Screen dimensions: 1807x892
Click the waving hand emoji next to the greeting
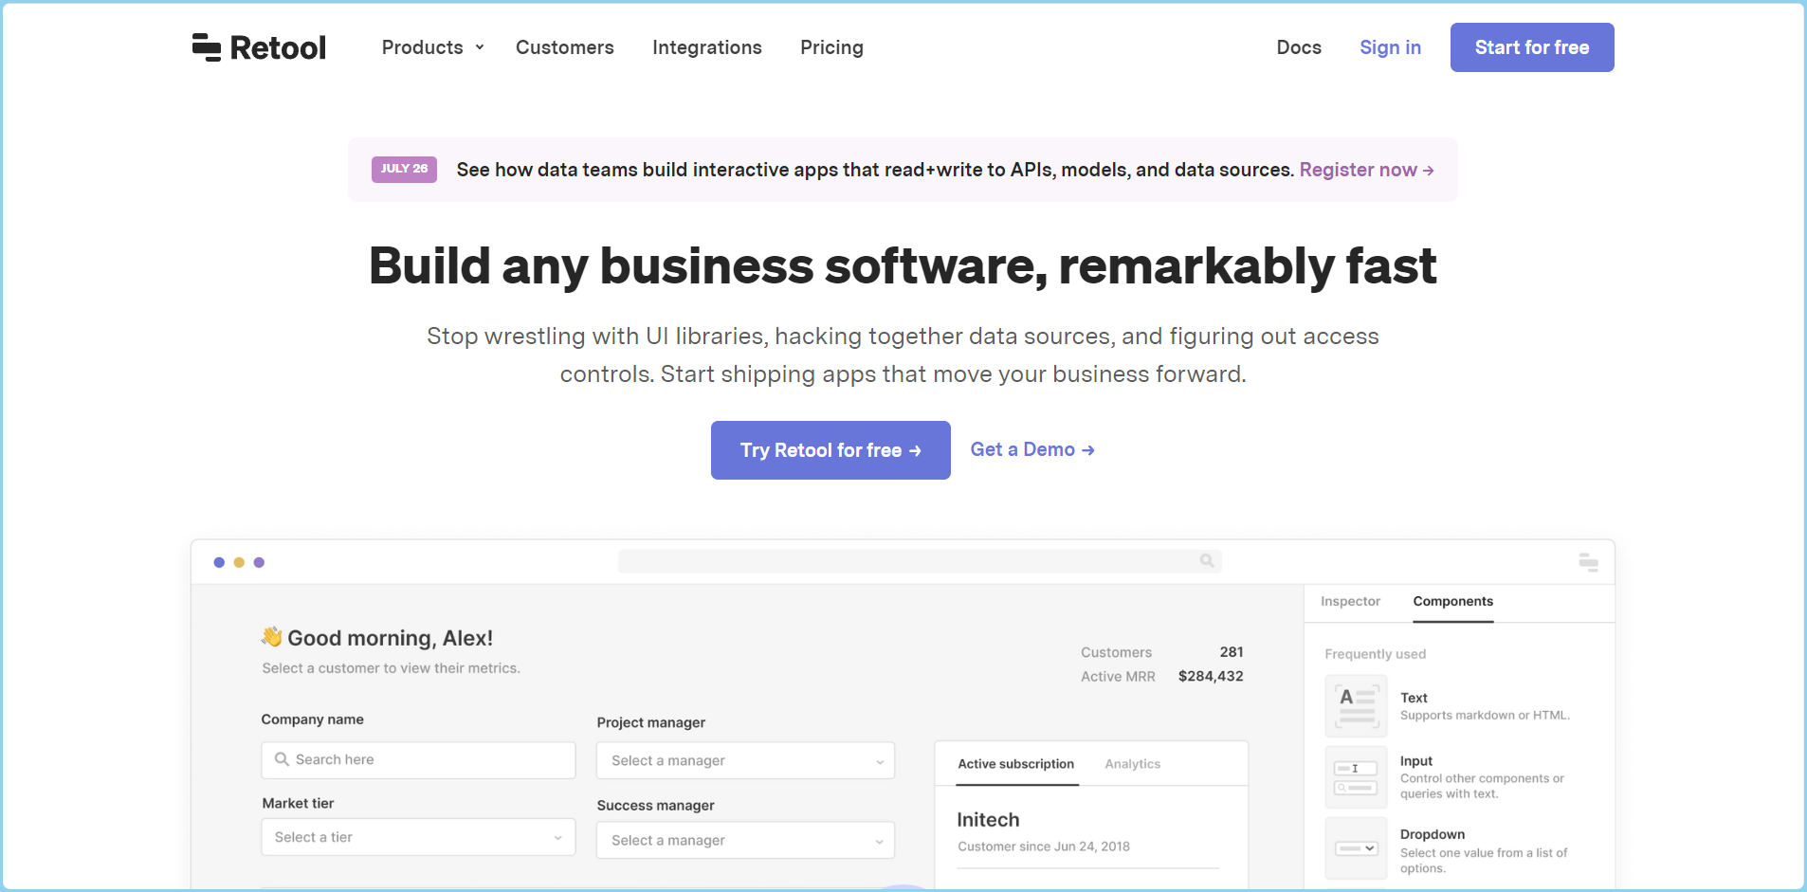pos(272,637)
